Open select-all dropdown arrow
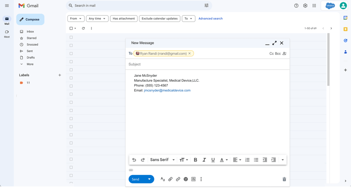351x196 pixels. (x=75, y=28)
